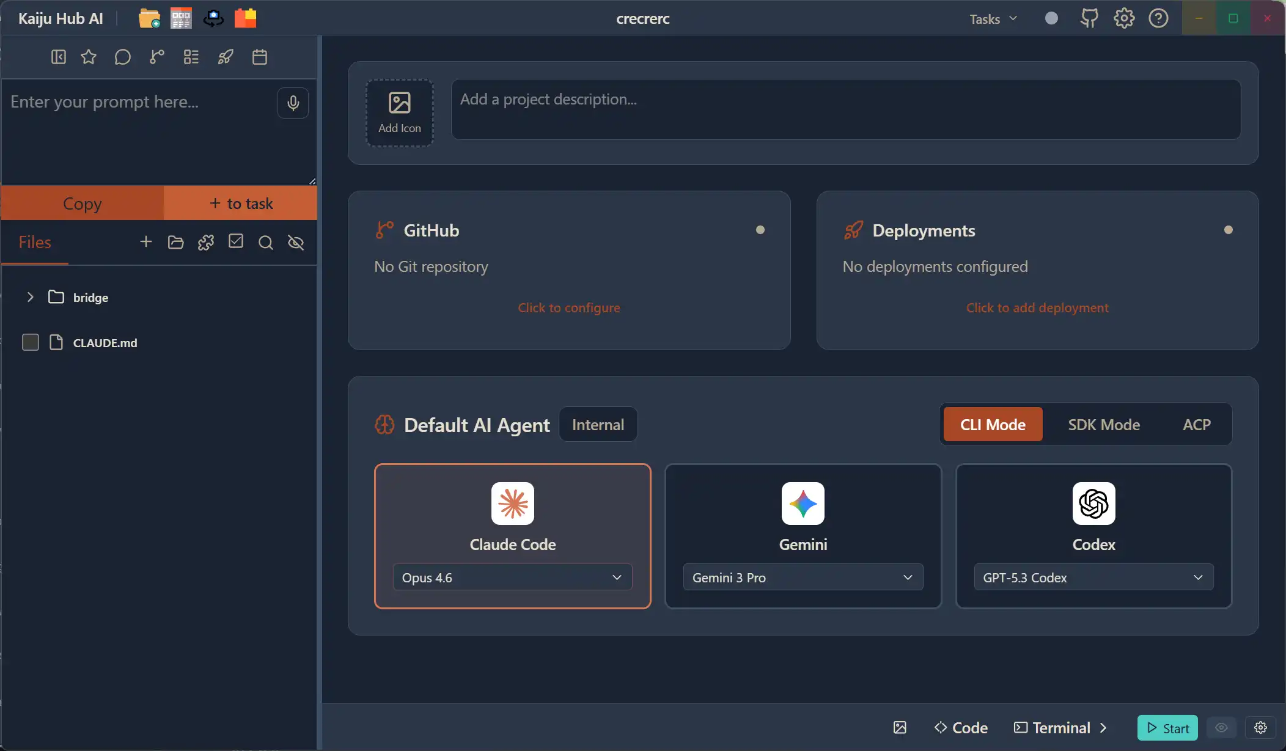The image size is (1286, 751).
Task: Select the Claude Code agent name
Action: tap(513, 544)
